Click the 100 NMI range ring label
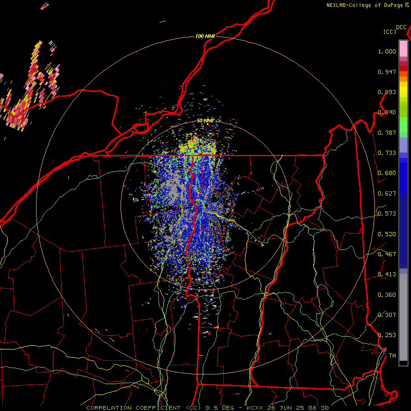 [205, 36]
